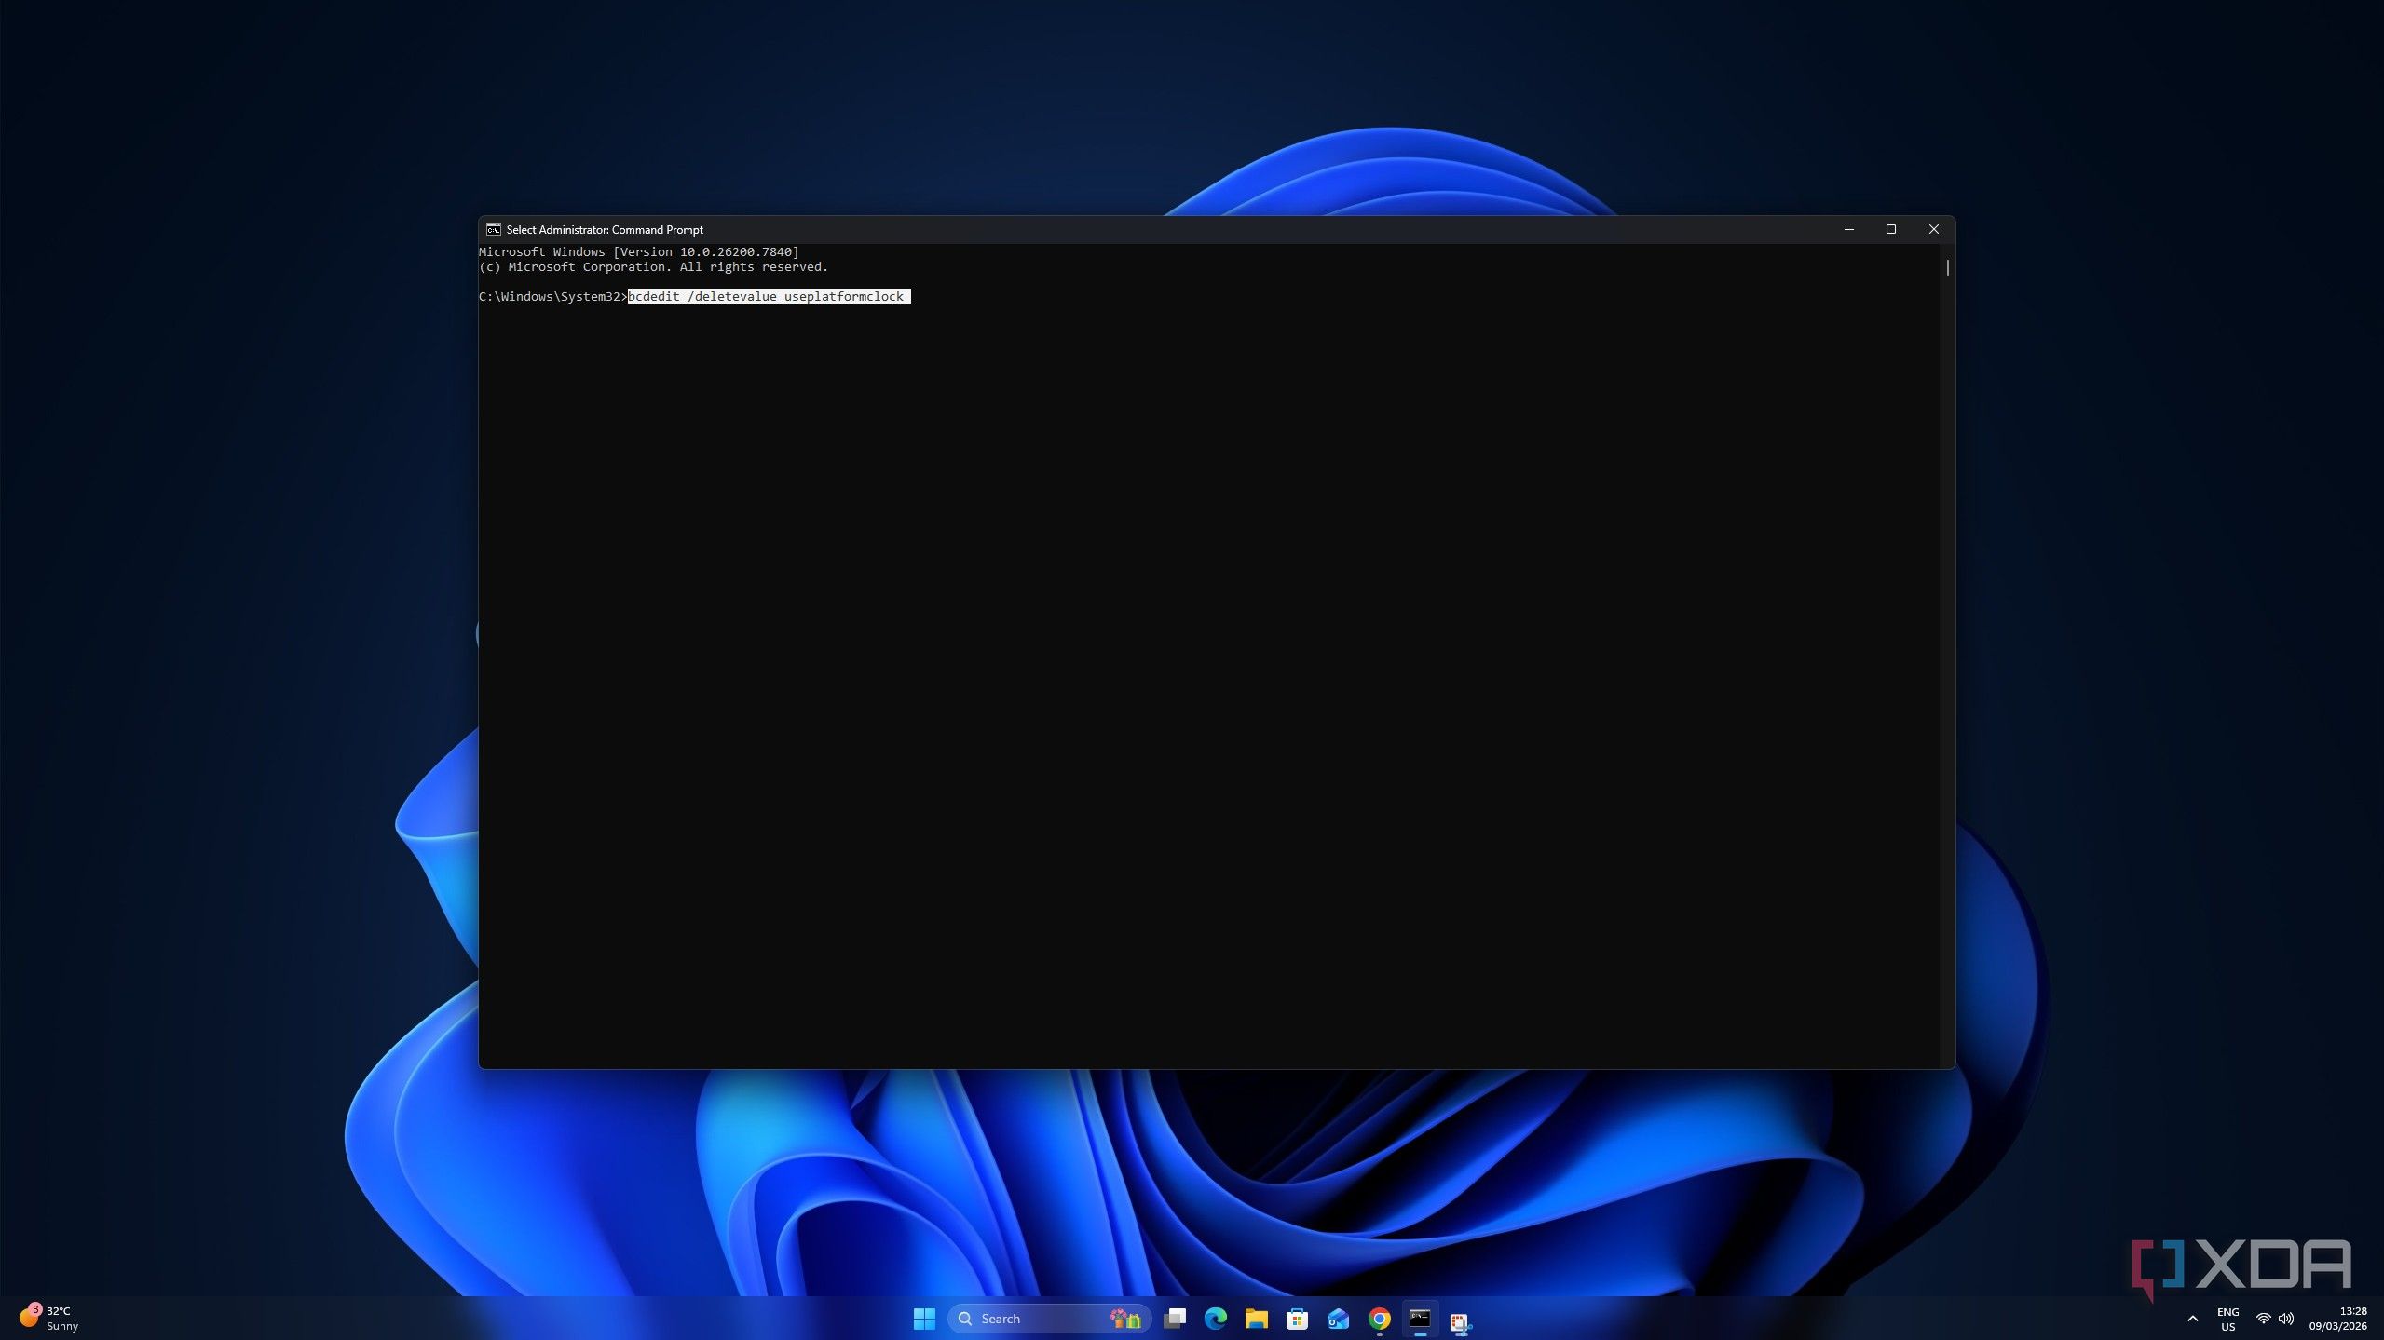The image size is (2384, 1340).
Task: Show hidden system tray icons
Action: pyautogui.click(x=2192, y=1319)
